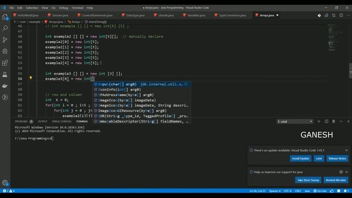Click the Arrays breadcrumb class item
This screenshot has width=352, height=198.
coord(74,22)
